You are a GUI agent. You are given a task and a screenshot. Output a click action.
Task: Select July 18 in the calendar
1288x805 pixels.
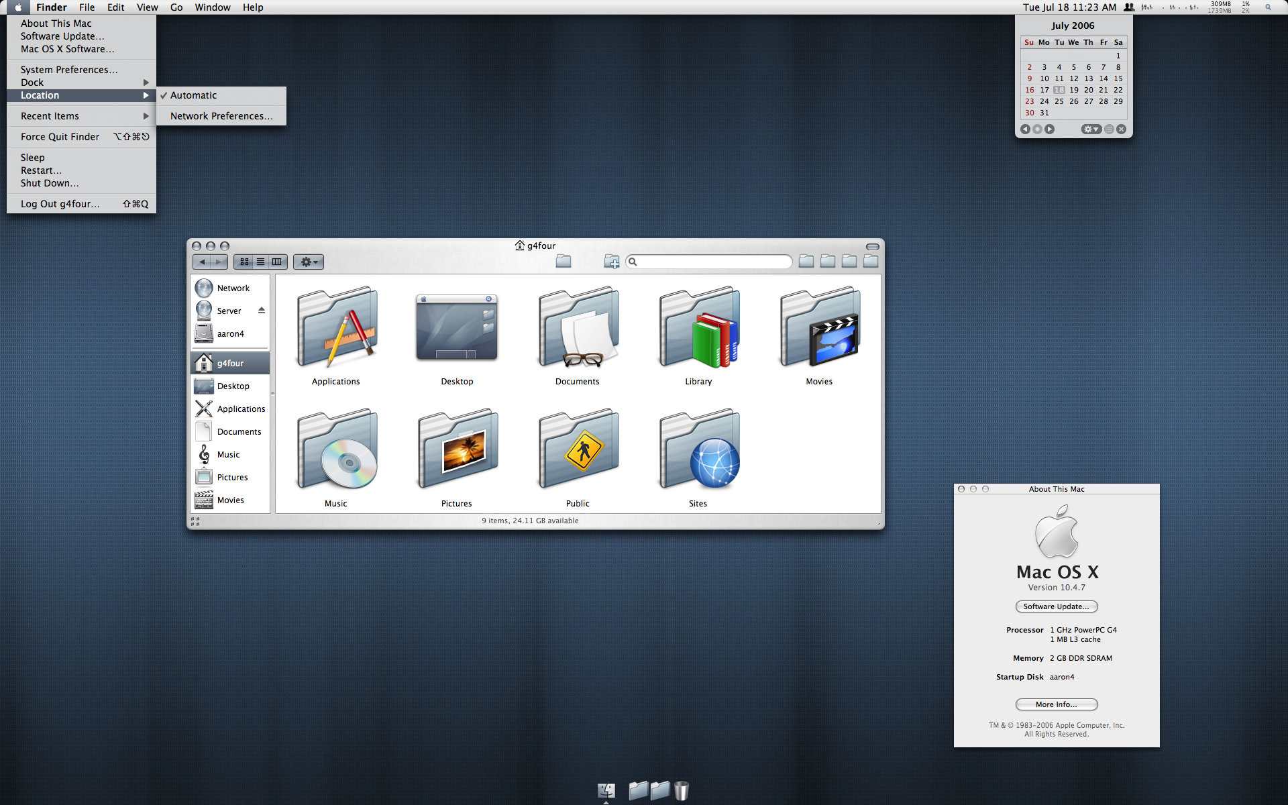click(x=1059, y=90)
